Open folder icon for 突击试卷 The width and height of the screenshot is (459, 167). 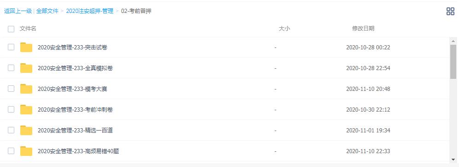click(26, 47)
